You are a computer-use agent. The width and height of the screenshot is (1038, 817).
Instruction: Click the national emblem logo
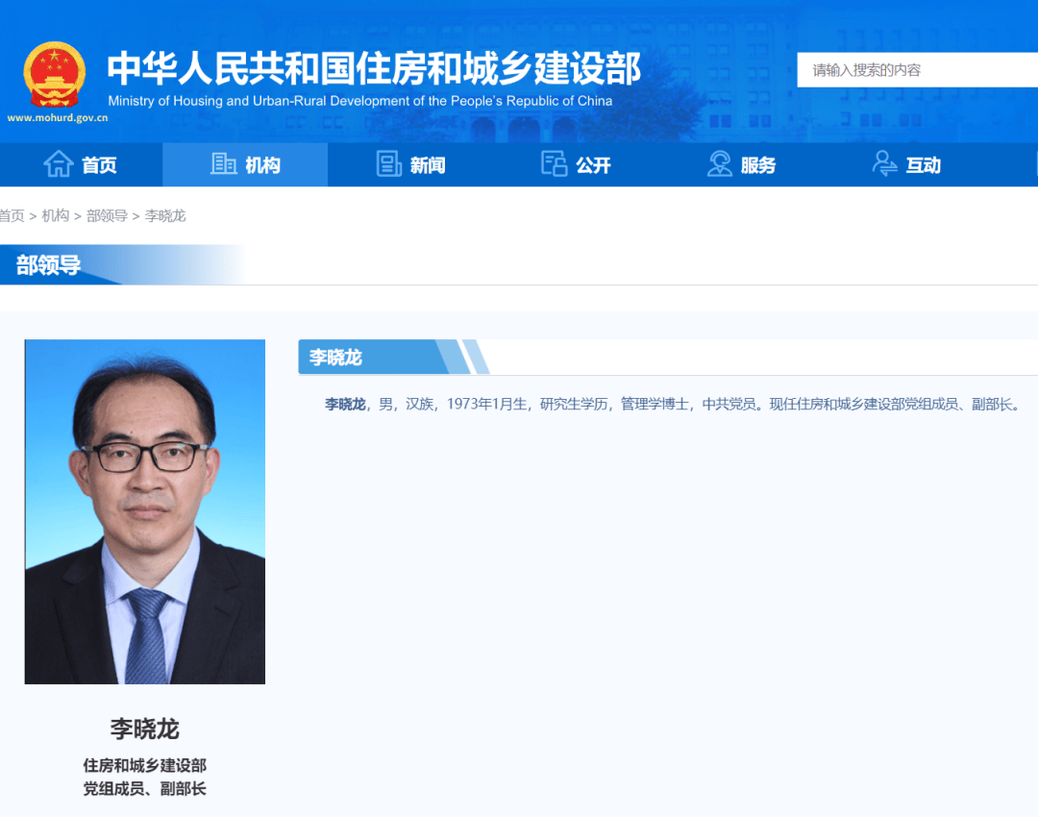pos(54,75)
